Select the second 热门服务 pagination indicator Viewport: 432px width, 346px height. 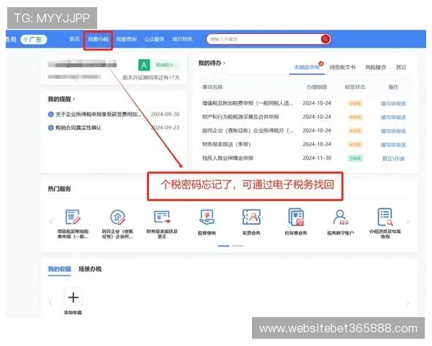[238, 246]
